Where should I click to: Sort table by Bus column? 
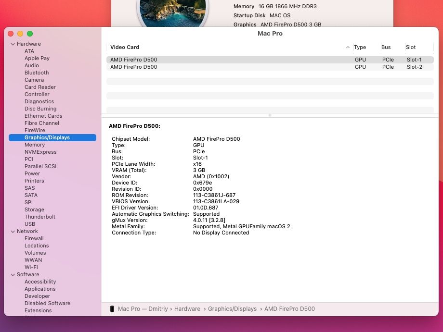(x=386, y=48)
